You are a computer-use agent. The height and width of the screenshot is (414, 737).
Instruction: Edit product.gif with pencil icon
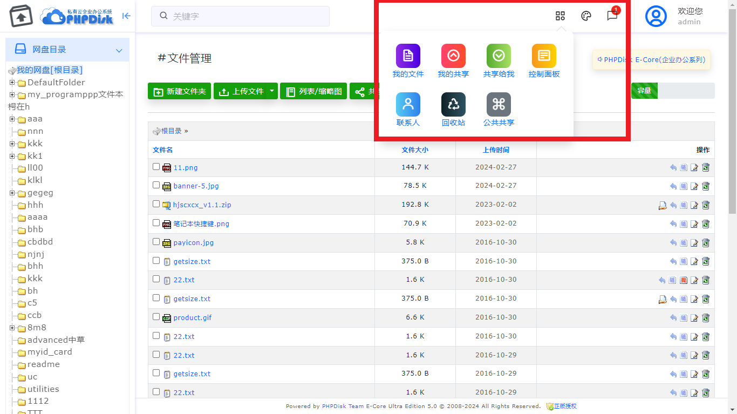694,318
